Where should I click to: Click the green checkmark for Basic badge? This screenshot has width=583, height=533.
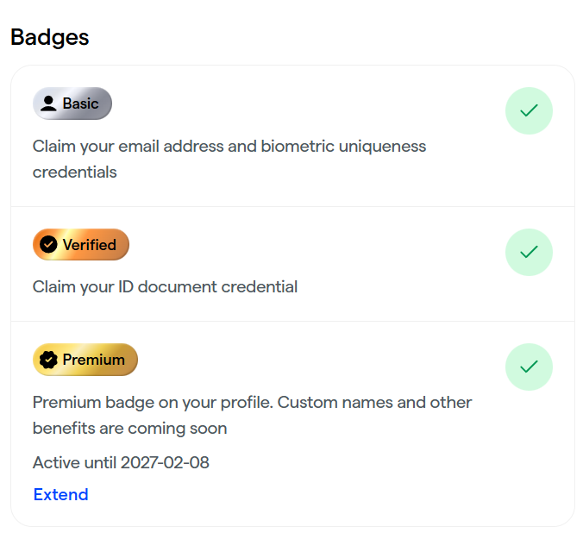[529, 110]
